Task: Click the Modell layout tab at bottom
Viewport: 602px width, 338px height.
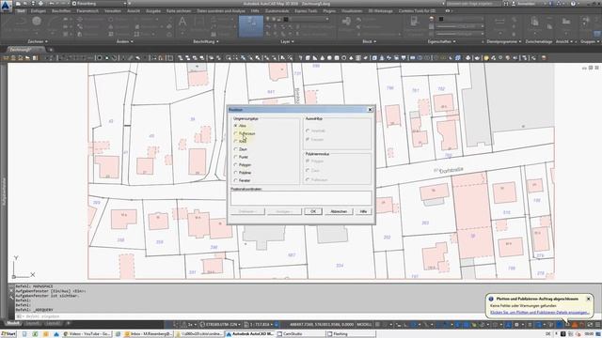Action: pos(12,324)
